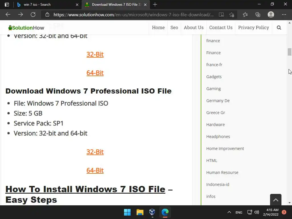Open 'HTML' category link

point(212,161)
